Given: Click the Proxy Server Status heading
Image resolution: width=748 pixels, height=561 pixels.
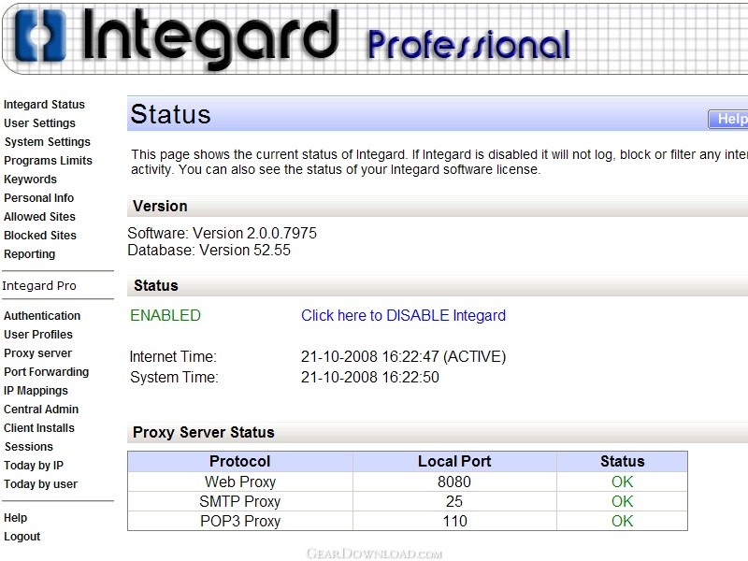Looking at the screenshot, I should coord(204,432).
